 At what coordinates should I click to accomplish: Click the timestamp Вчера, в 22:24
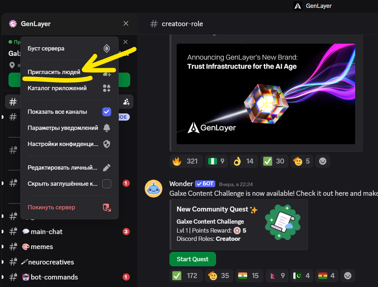(236, 184)
